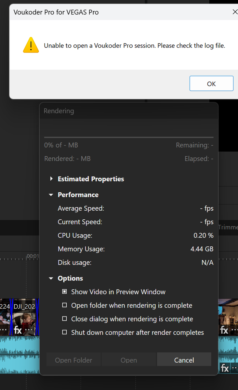Check Close dialog when rendering is complete
Screen dimensions: 238x390
[x=65, y=319]
